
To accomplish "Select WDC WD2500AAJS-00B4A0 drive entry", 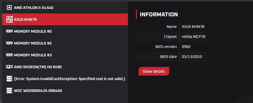I will pos(65,91).
